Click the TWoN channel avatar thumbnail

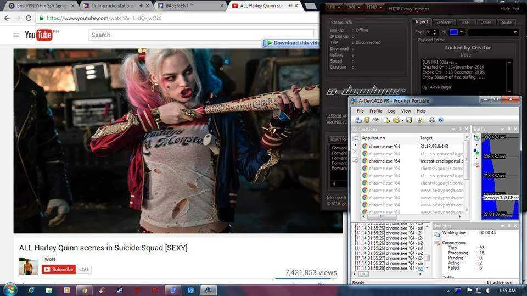click(x=28, y=266)
